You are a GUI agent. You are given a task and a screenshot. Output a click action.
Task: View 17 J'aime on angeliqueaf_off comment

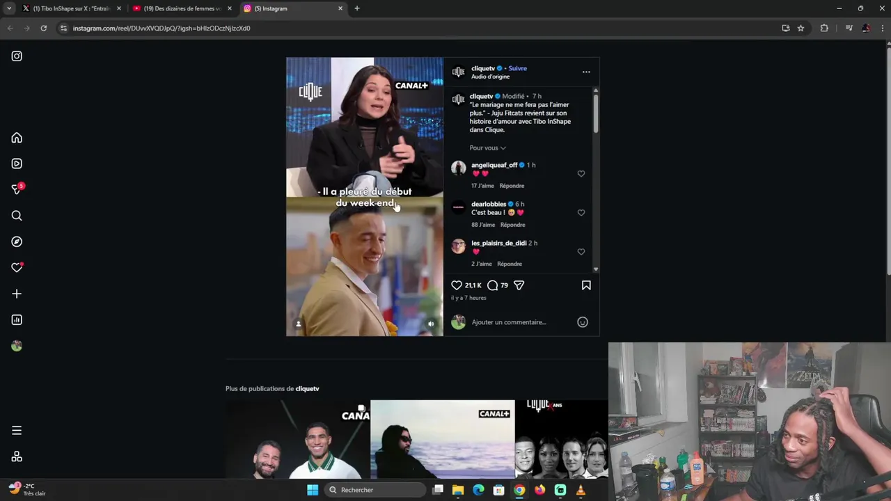pyautogui.click(x=482, y=186)
